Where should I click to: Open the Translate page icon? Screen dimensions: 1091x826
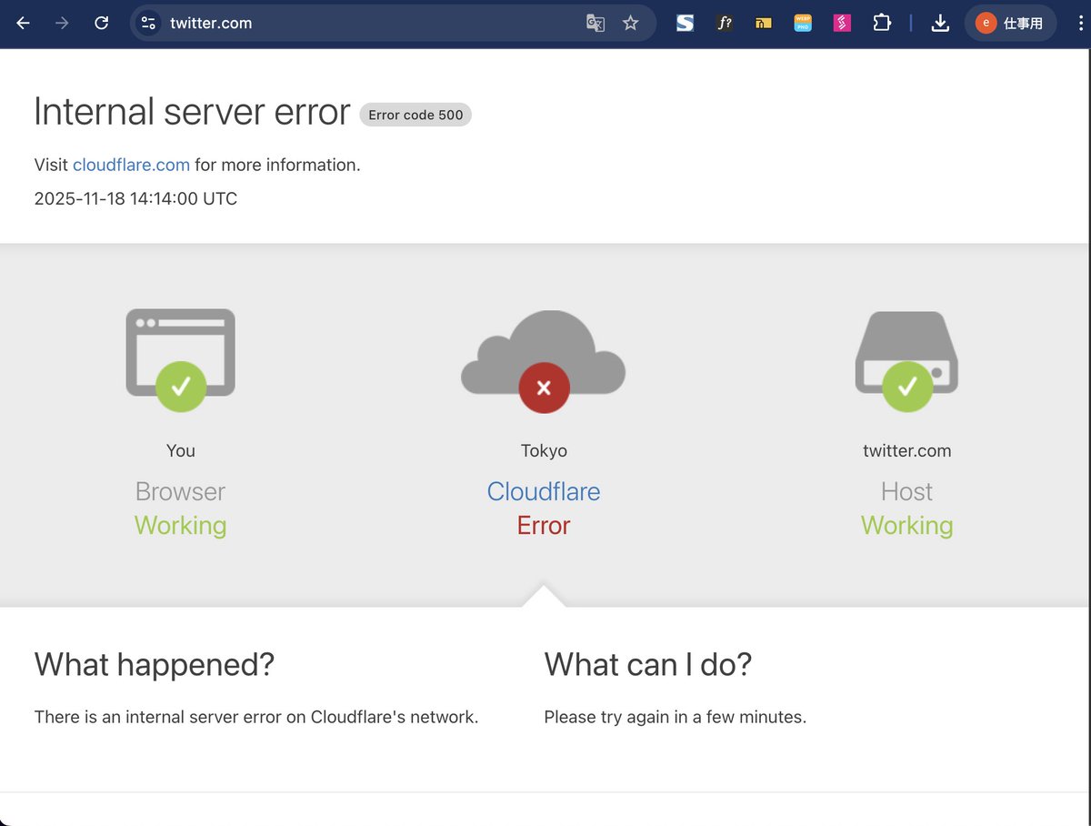pos(596,24)
